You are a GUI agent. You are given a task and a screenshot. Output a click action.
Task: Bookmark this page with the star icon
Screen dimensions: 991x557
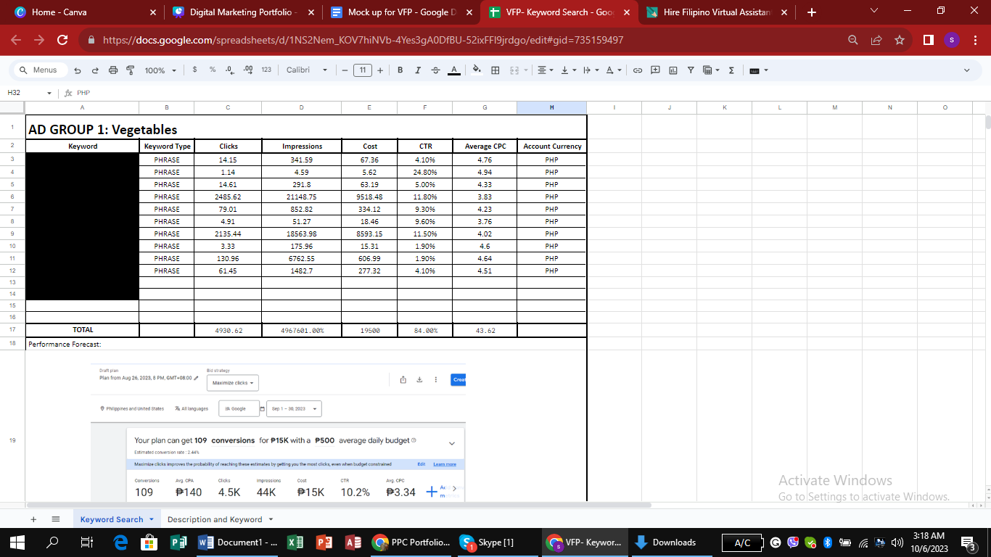pyautogui.click(x=900, y=41)
